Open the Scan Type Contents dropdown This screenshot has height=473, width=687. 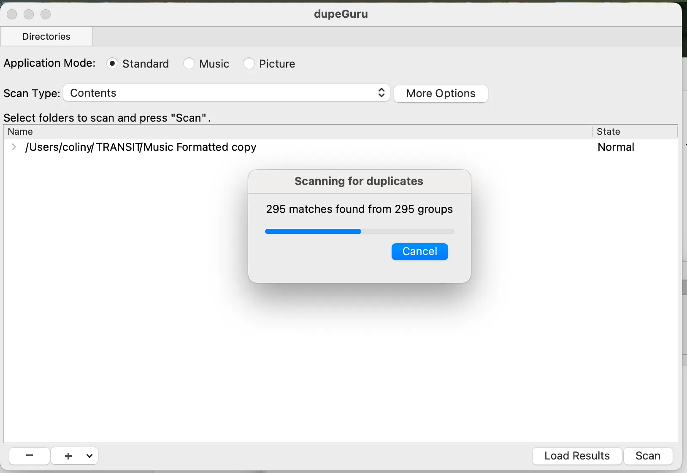(x=227, y=93)
